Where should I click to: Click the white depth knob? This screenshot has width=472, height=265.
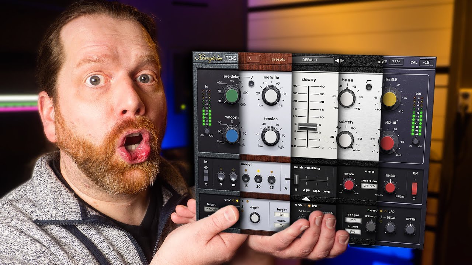(255, 218)
